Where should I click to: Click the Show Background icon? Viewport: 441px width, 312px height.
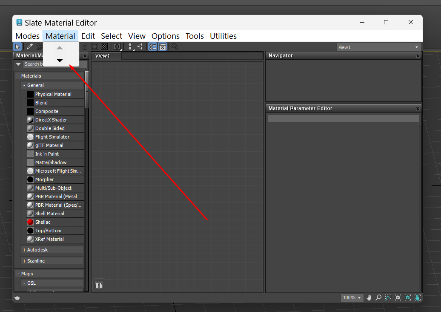tap(105, 46)
